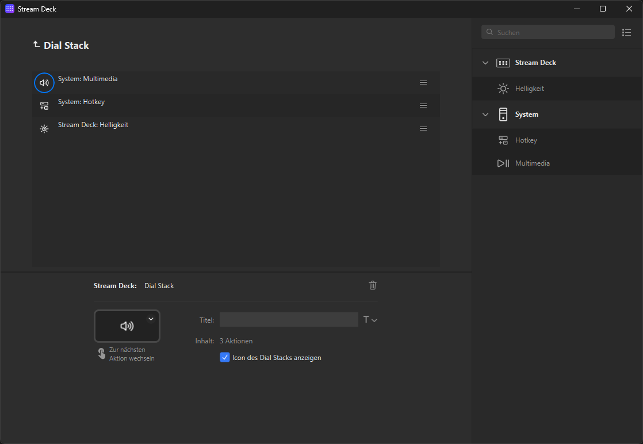Collapse the System category in sidebar
Image resolution: width=643 pixels, height=444 pixels.
pos(485,114)
